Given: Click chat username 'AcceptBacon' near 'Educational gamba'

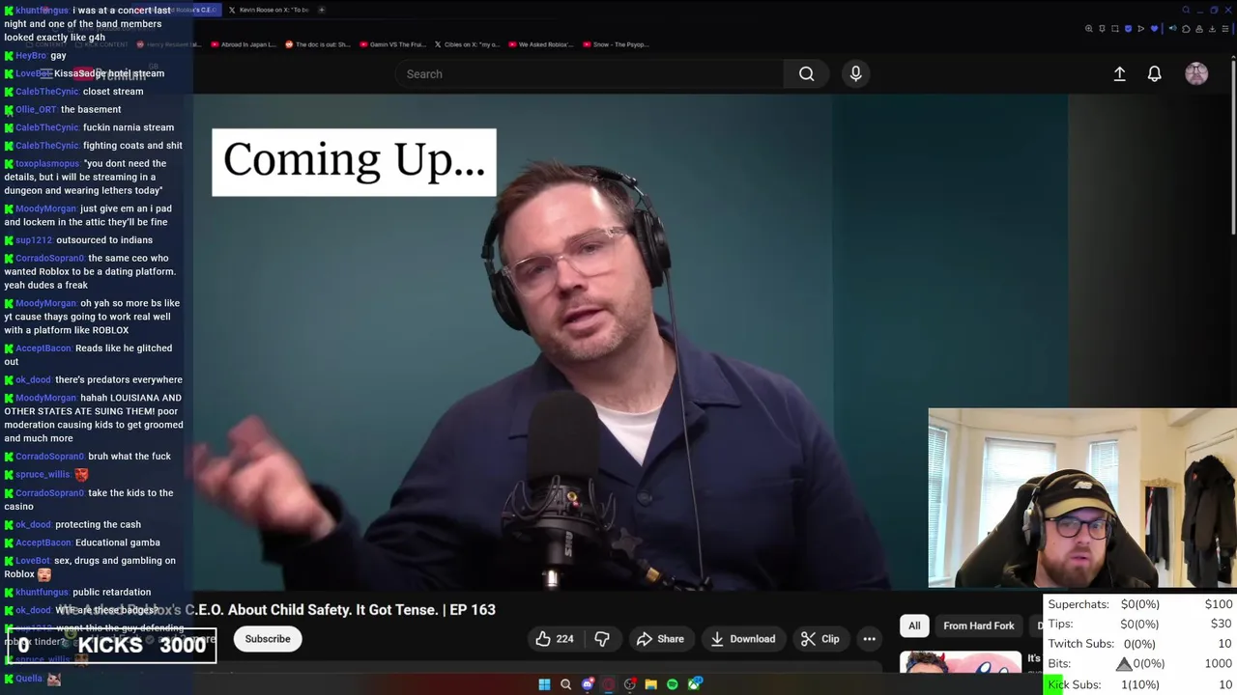Looking at the screenshot, I should [43, 542].
